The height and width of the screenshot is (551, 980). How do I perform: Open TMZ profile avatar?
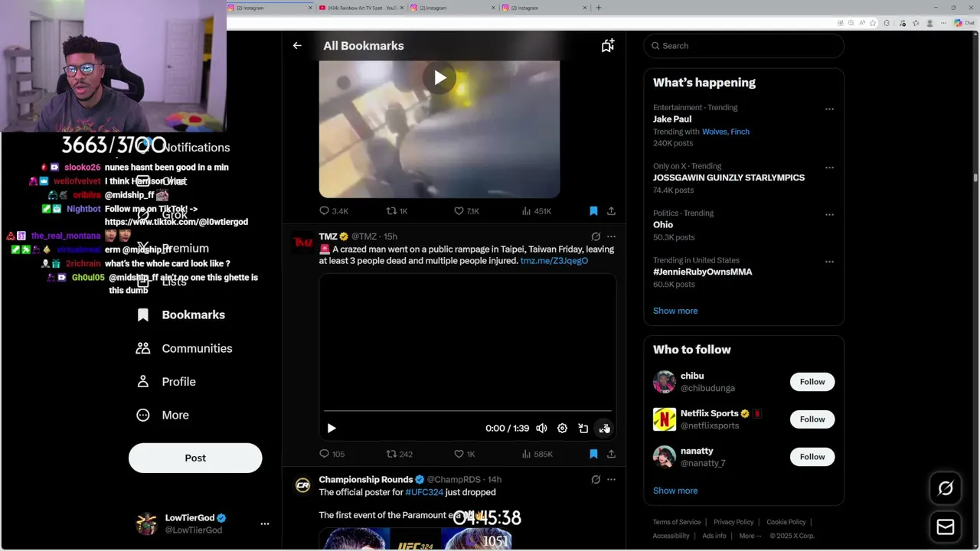coord(303,242)
